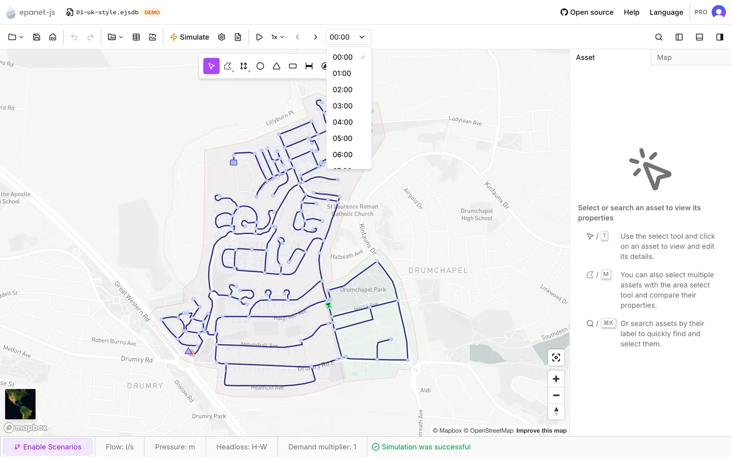The width and height of the screenshot is (732, 457).
Task: Open the 1x playback speed dropdown
Action: [278, 37]
